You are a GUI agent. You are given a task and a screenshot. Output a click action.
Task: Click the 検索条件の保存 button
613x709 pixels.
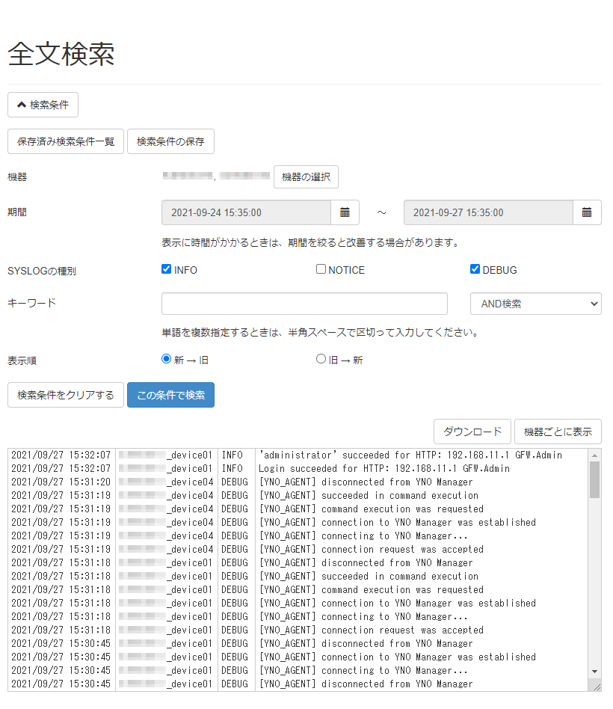point(170,141)
